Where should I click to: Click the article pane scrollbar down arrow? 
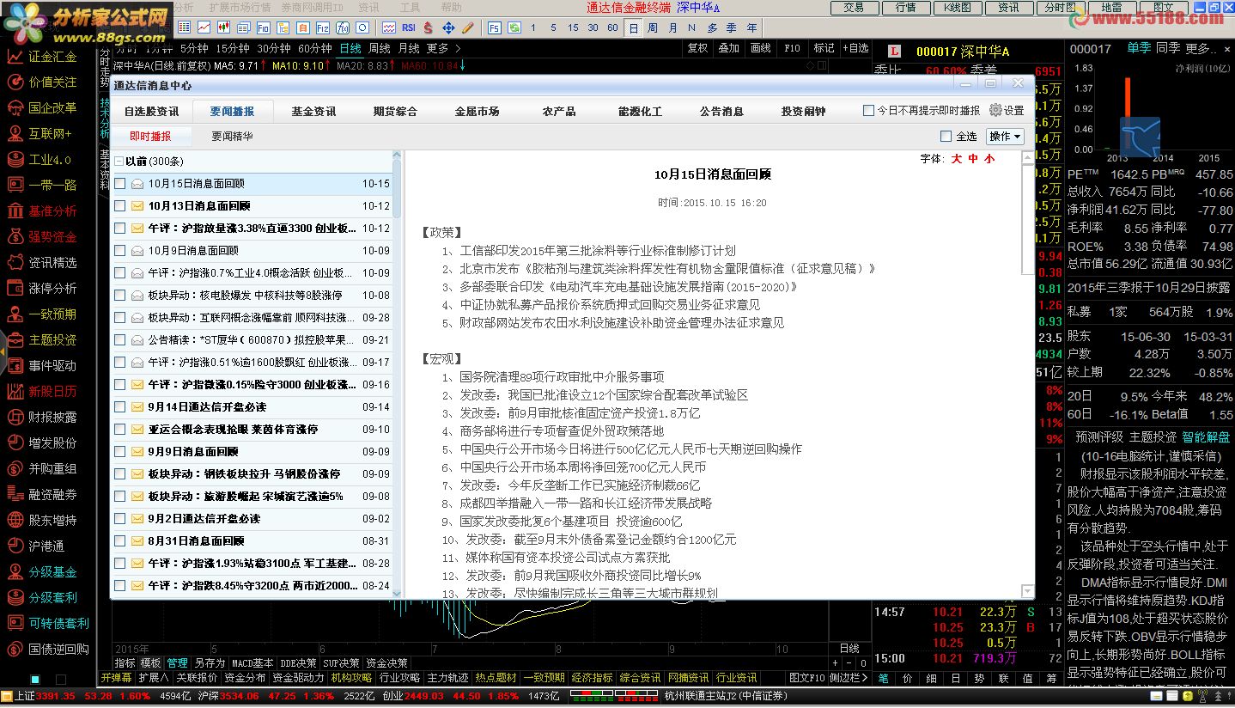click(1028, 591)
